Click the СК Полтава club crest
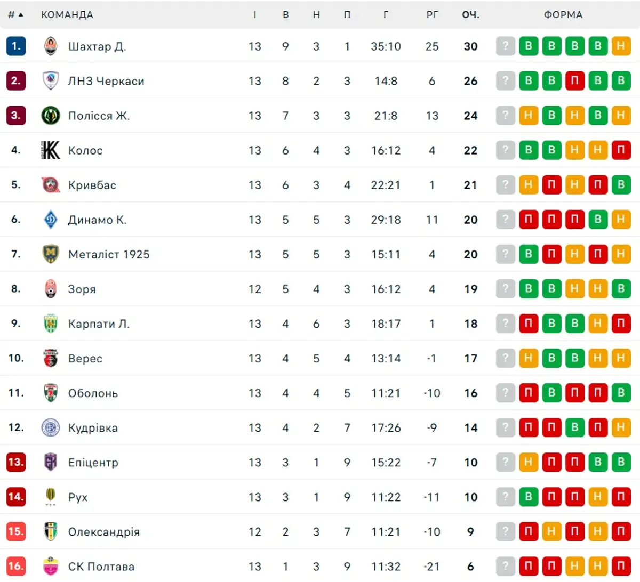The image size is (640, 582). 51,566
